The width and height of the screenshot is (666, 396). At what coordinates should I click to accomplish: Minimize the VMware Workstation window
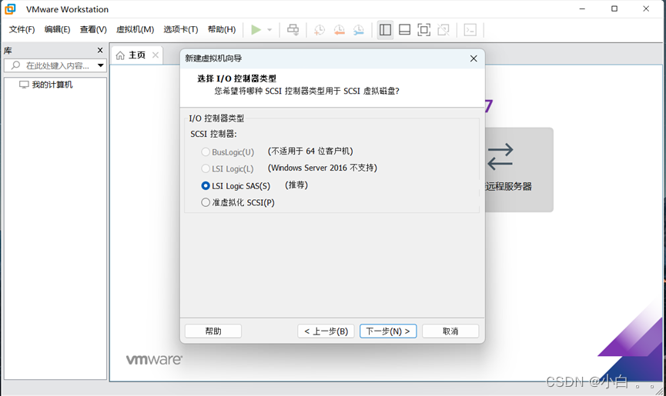(582, 9)
